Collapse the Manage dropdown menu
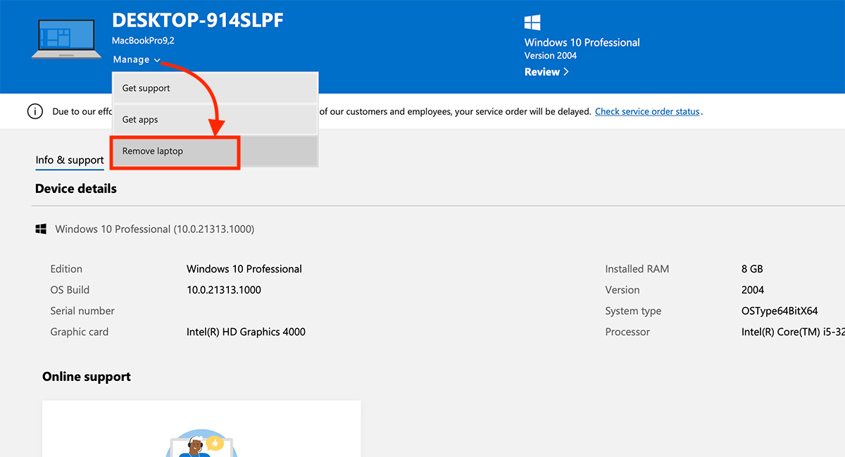This screenshot has height=457, width=845. 137,60
